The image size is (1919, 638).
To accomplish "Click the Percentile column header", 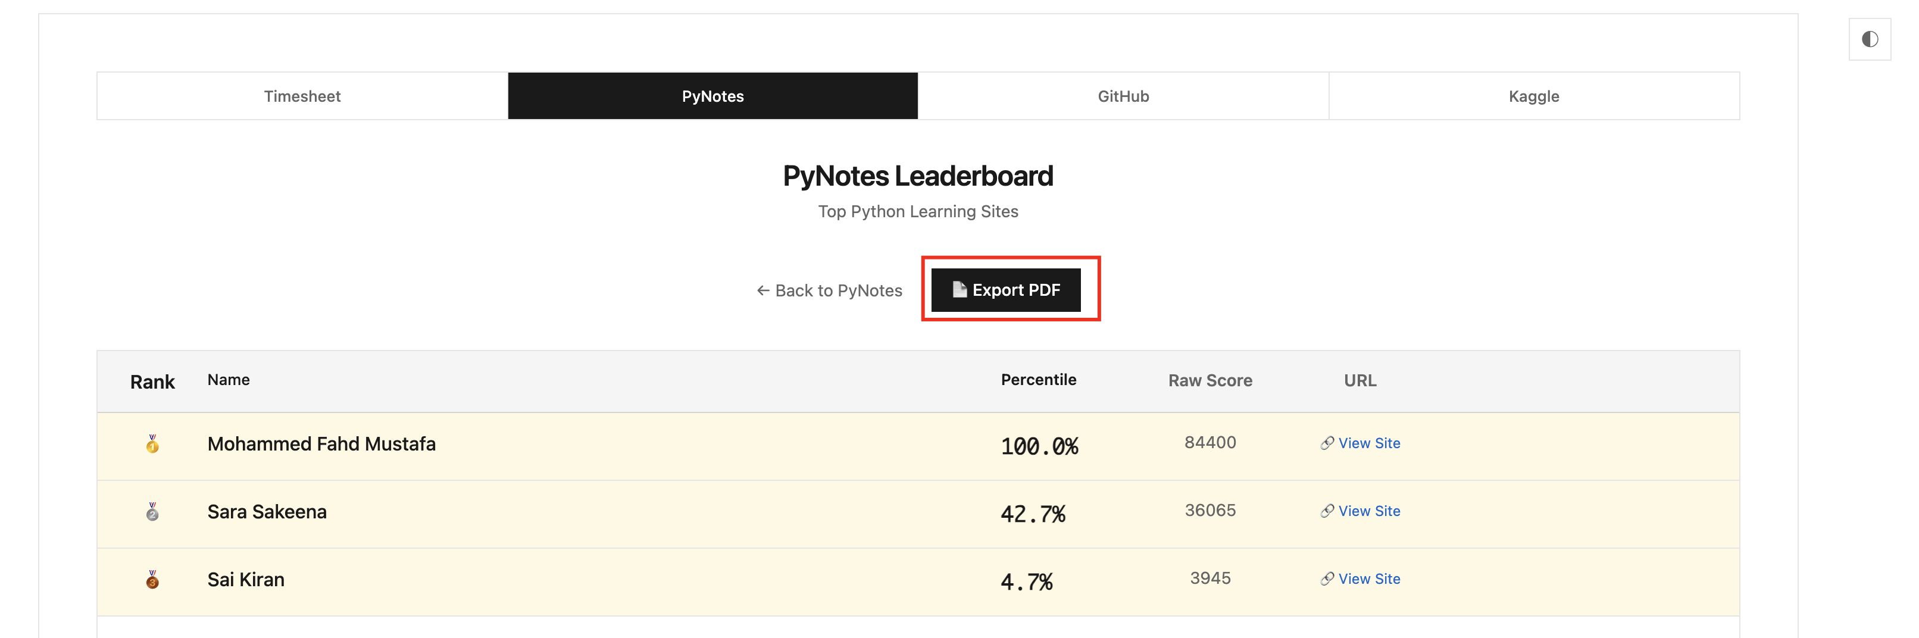I will tap(1037, 380).
